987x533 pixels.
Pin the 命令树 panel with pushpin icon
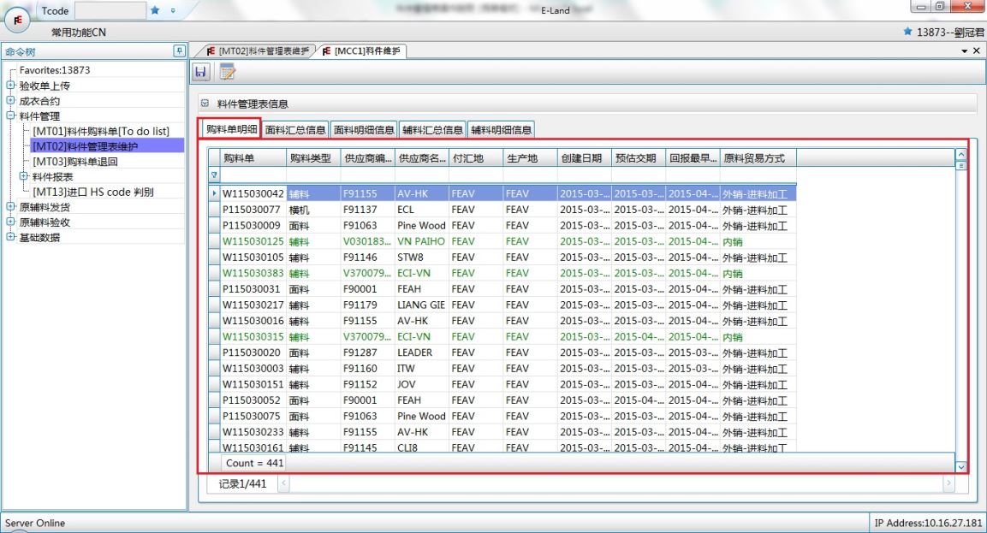[x=178, y=52]
